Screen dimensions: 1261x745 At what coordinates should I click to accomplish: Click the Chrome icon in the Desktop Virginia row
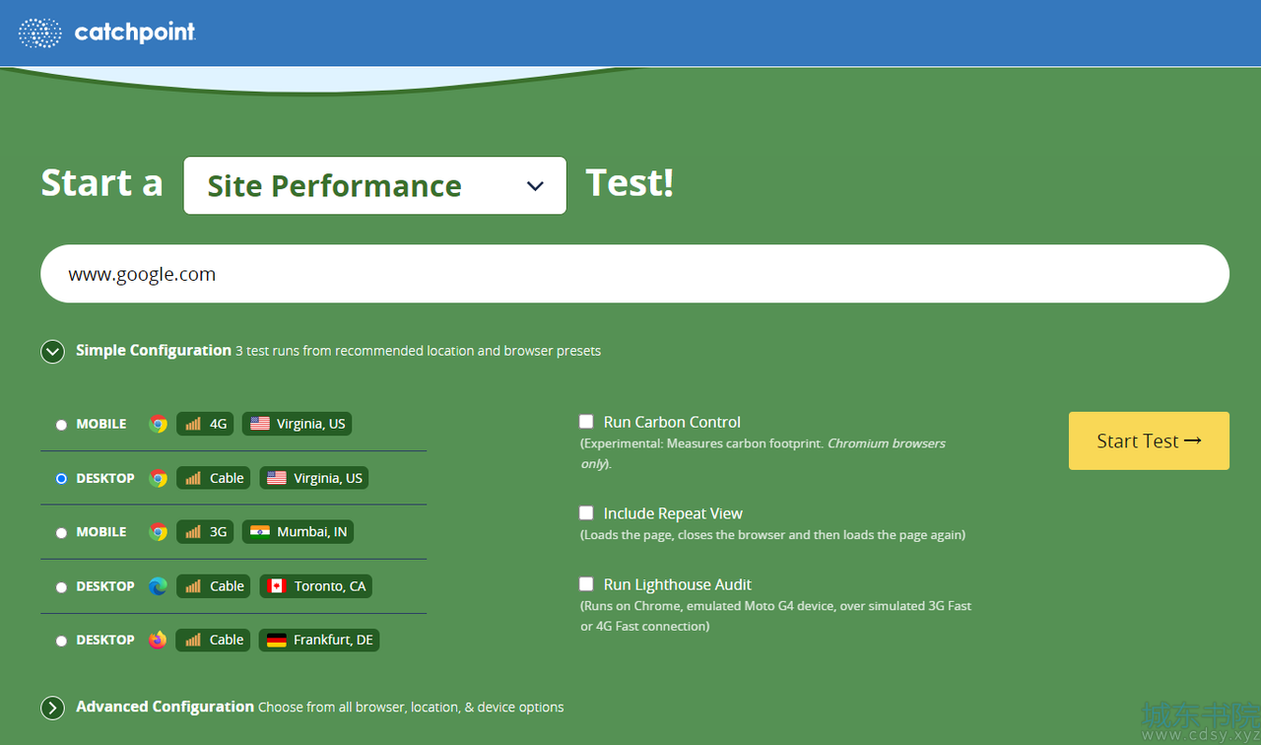point(158,478)
